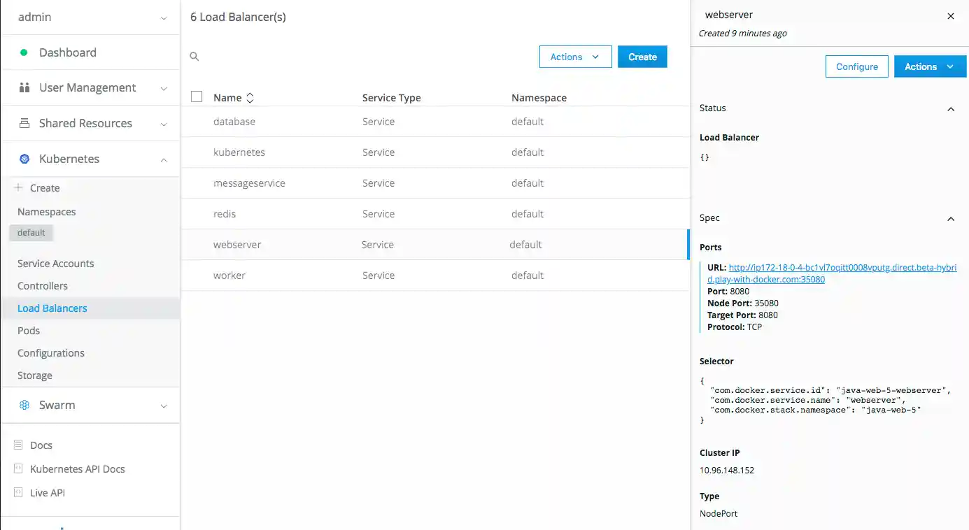Click the Kubernetes wheel icon
This screenshot has height=530, width=969.
point(24,159)
